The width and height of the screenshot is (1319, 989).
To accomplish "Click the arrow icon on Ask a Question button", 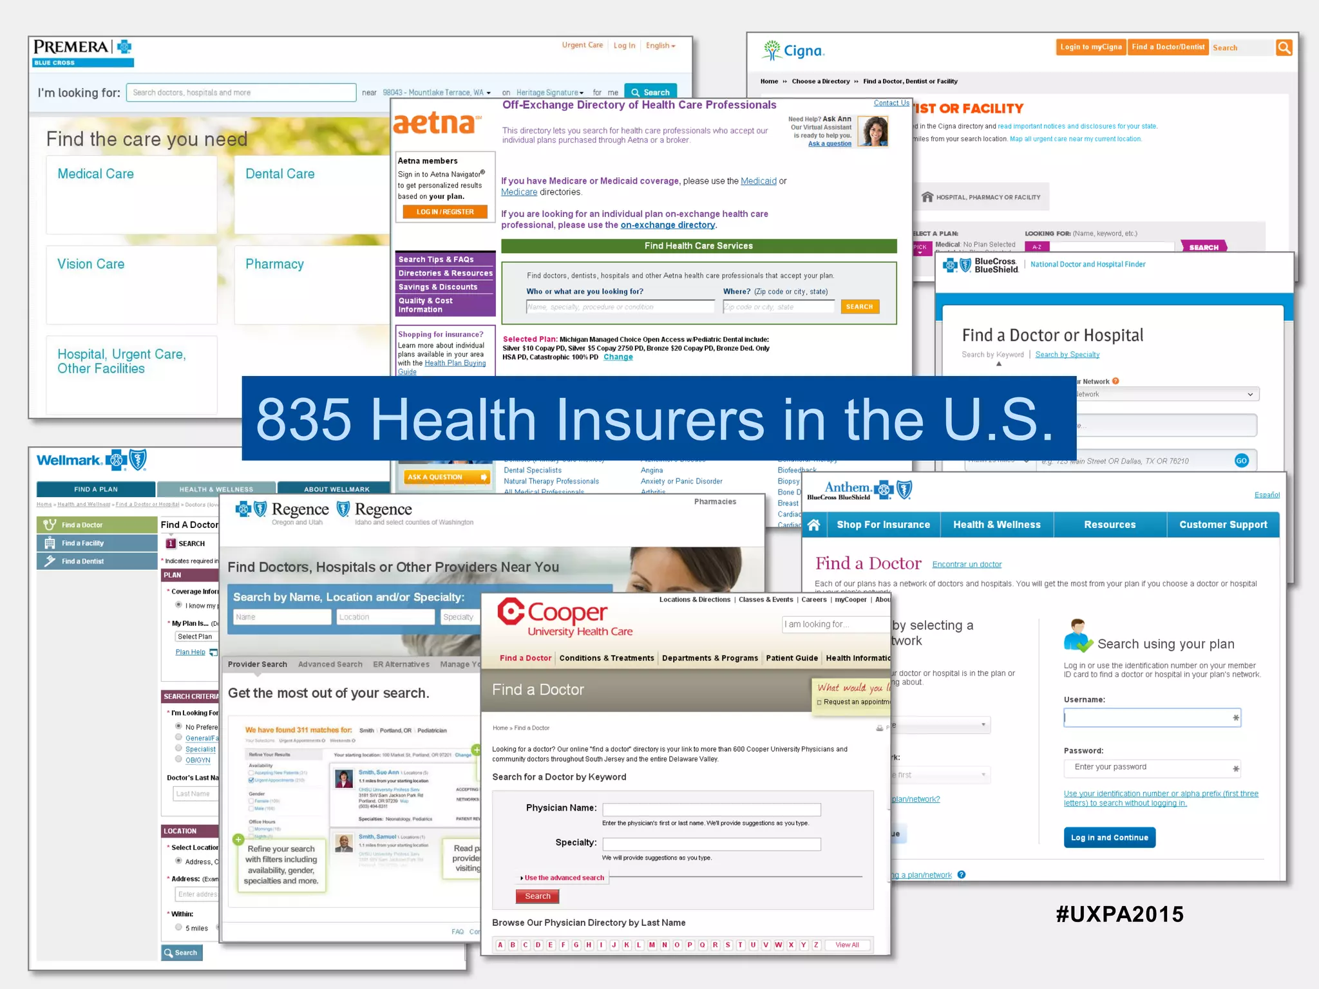I will [x=483, y=477].
